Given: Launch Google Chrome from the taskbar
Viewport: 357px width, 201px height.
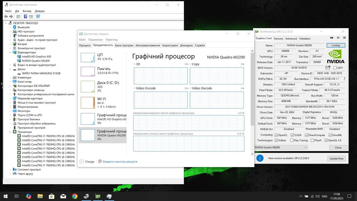Looking at the screenshot, I should pos(75,196).
